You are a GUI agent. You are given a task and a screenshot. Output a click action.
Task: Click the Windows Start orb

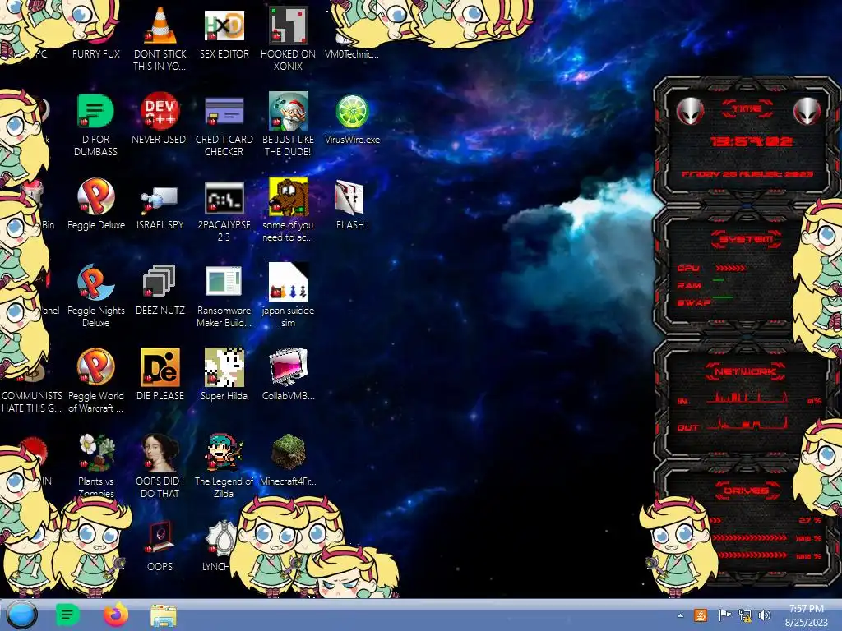tap(21, 615)
